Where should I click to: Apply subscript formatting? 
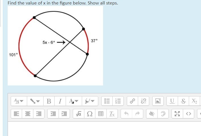(x=194, y=101)
